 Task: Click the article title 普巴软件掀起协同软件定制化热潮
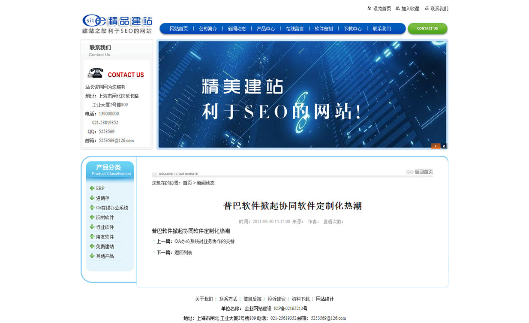coord(292,206)
